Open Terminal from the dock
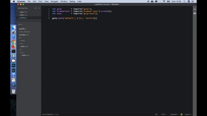This screenshot has width=207, height=116. pyautogui.click(x=14, y=51)
